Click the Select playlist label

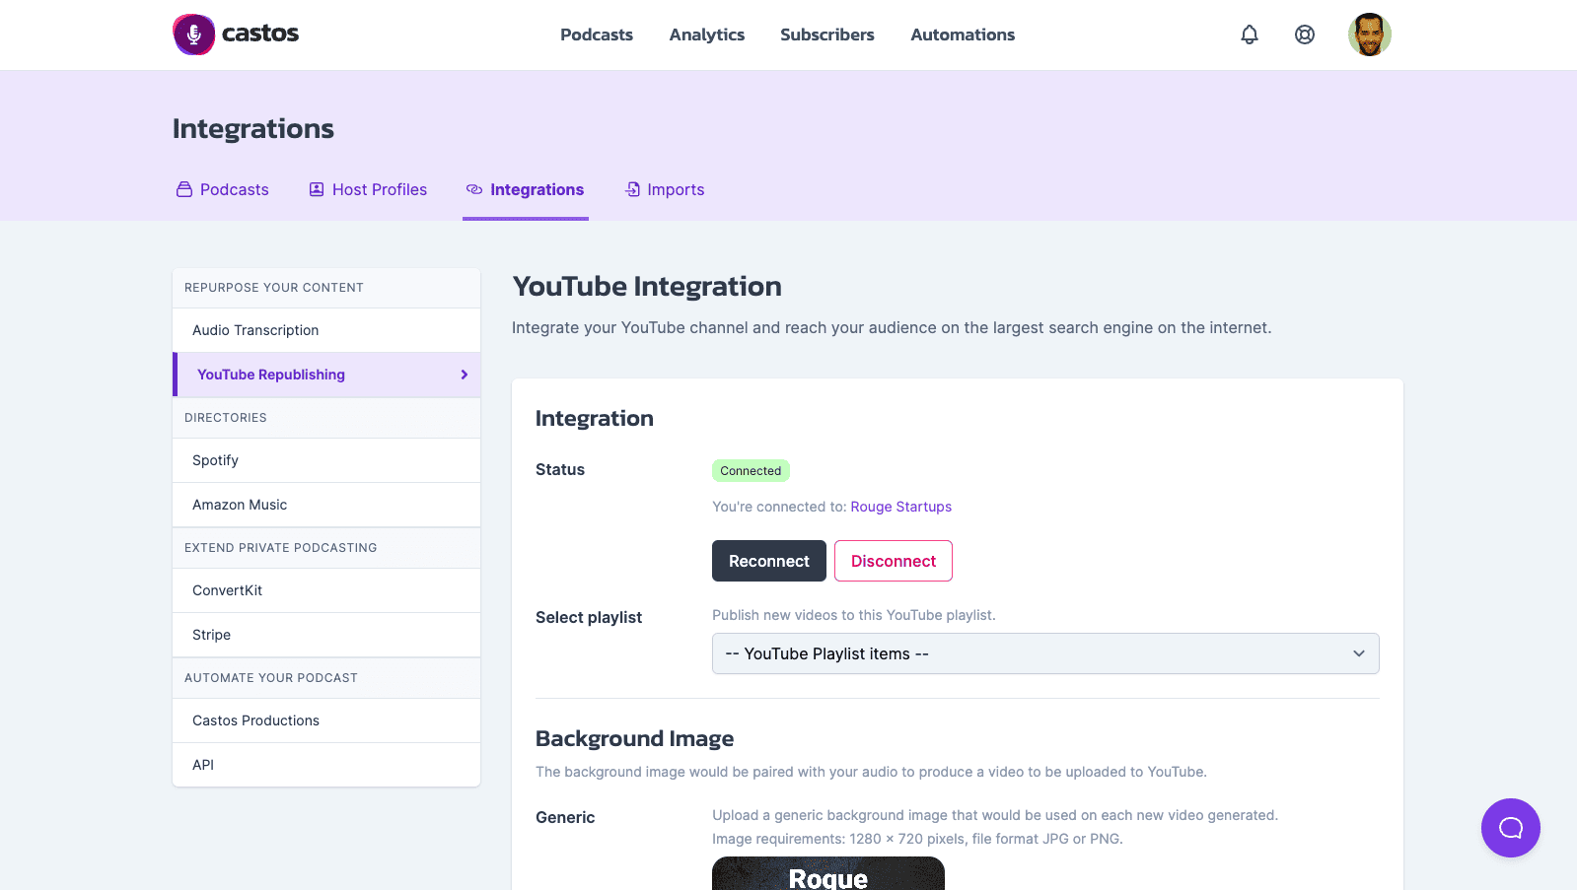tap(589, 617)
